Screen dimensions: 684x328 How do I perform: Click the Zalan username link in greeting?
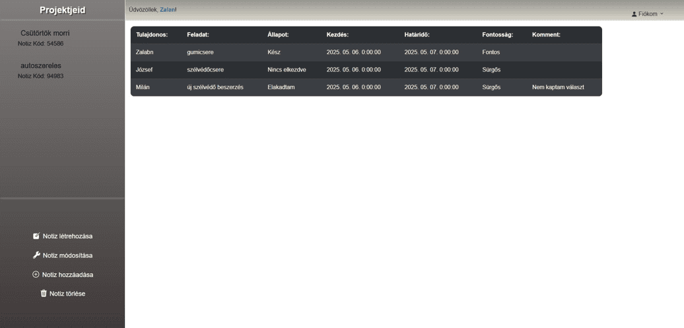[168, 10]
